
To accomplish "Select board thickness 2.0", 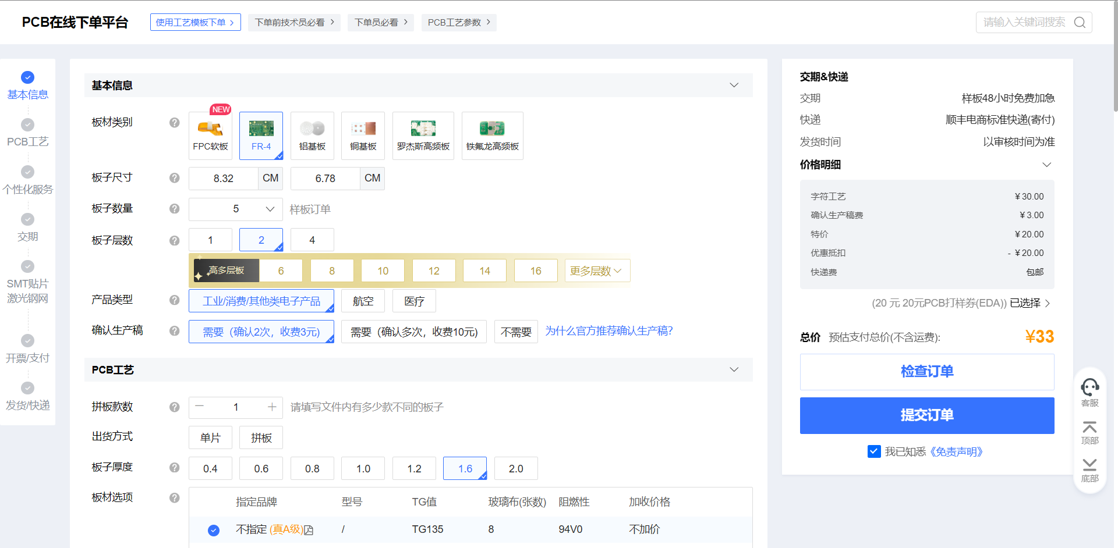I will pos(516,468).
